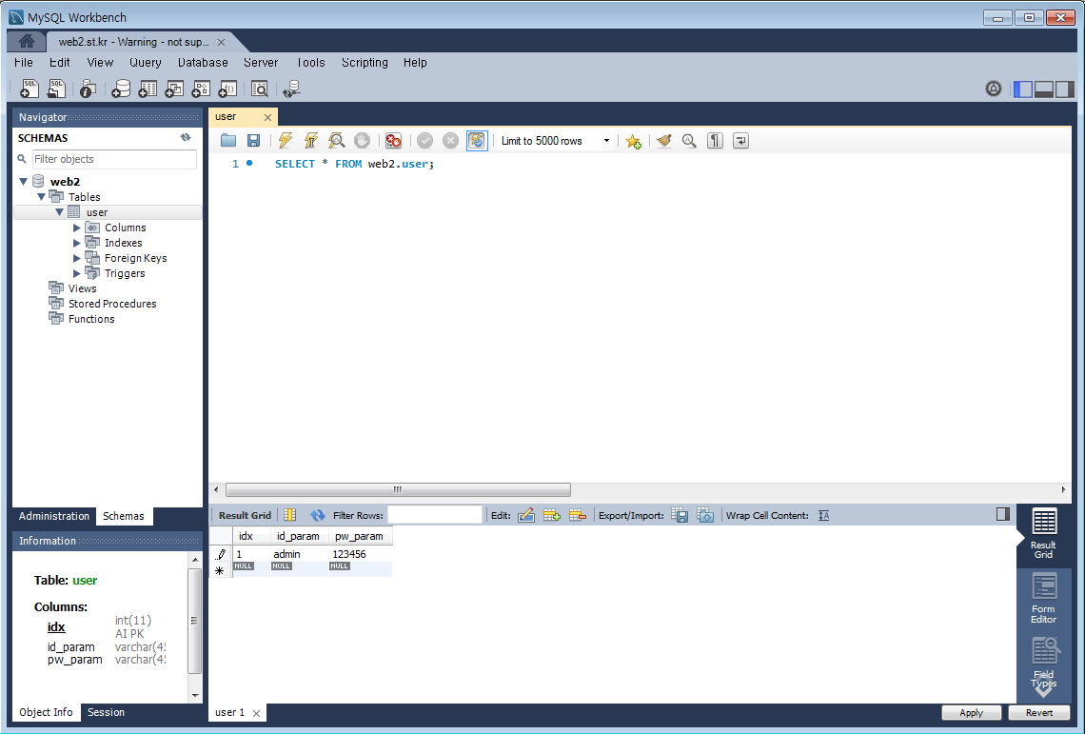Open Workbench preferences gear icon
The width and height of the screenshot is (1085, 734).
993,89
